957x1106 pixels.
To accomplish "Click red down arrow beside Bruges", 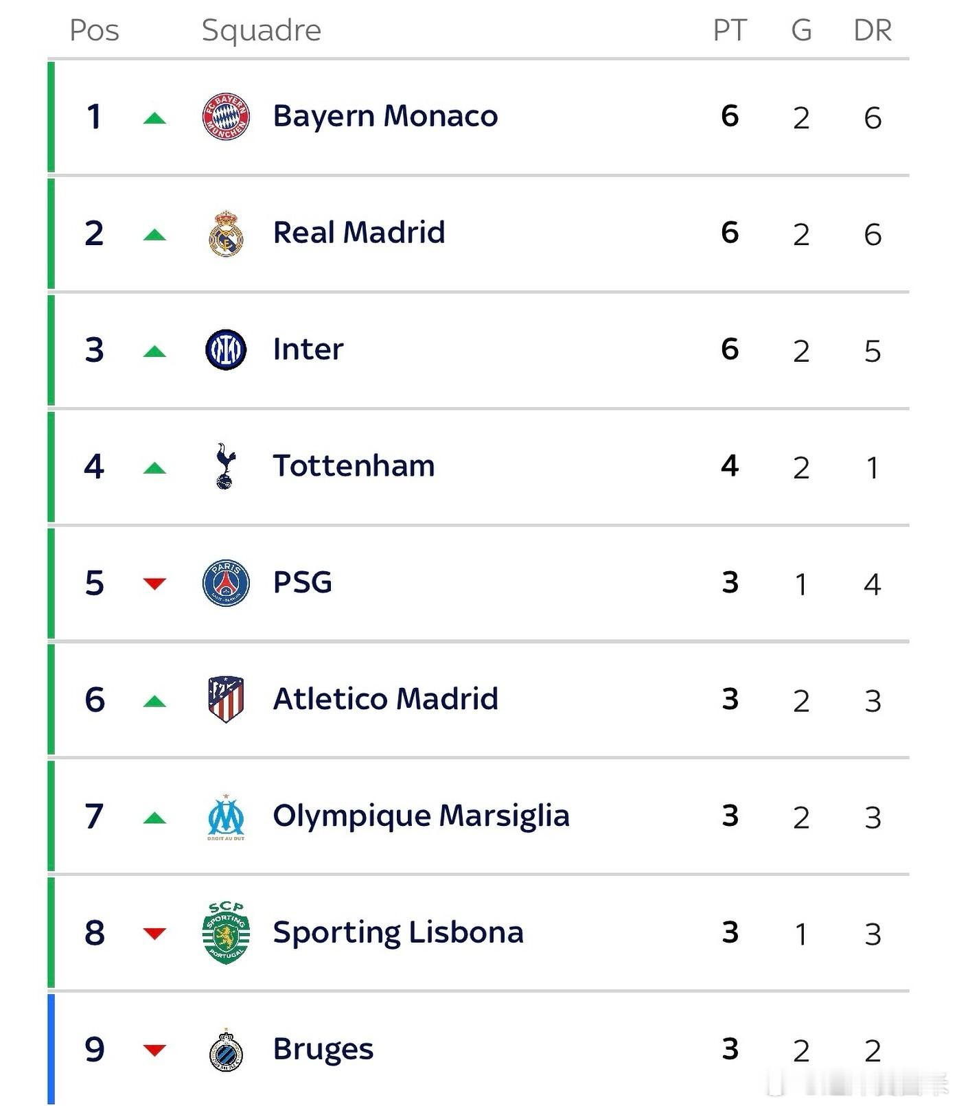I will pyautogui.click(x=155, y=1050).
